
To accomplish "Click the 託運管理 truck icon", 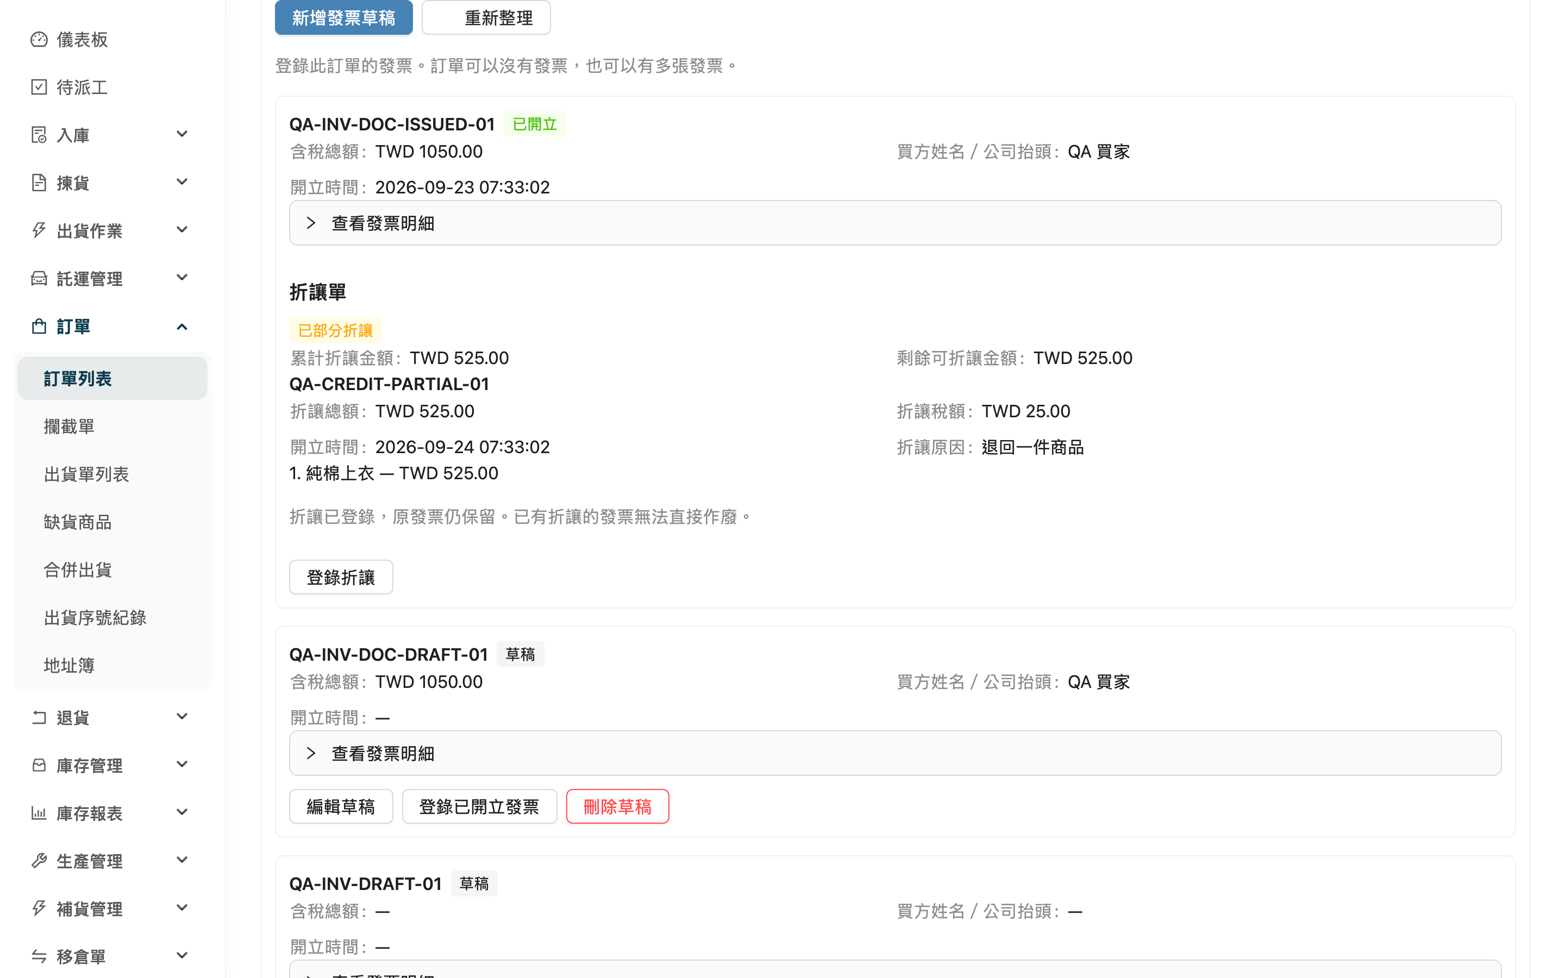I will tap(39, 279).
